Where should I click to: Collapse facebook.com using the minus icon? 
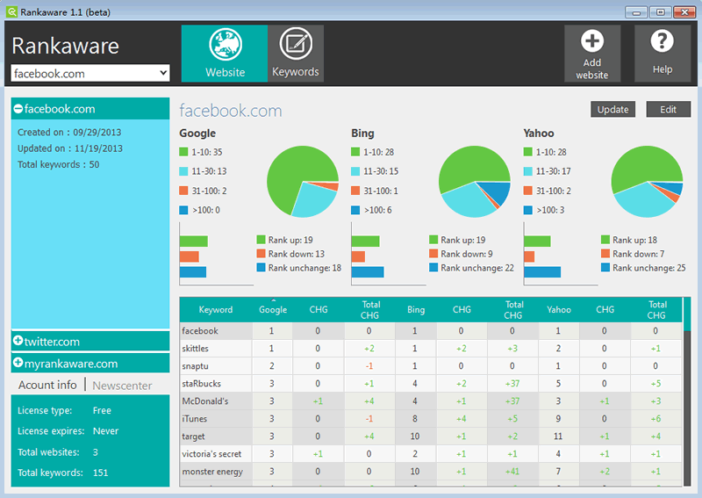18,109
